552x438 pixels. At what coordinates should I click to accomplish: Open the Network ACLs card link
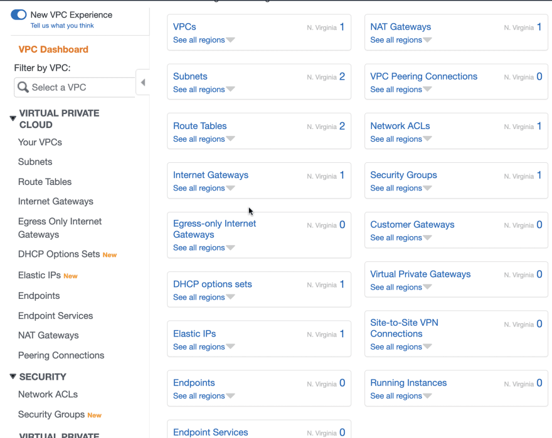(x=400, y=126)
